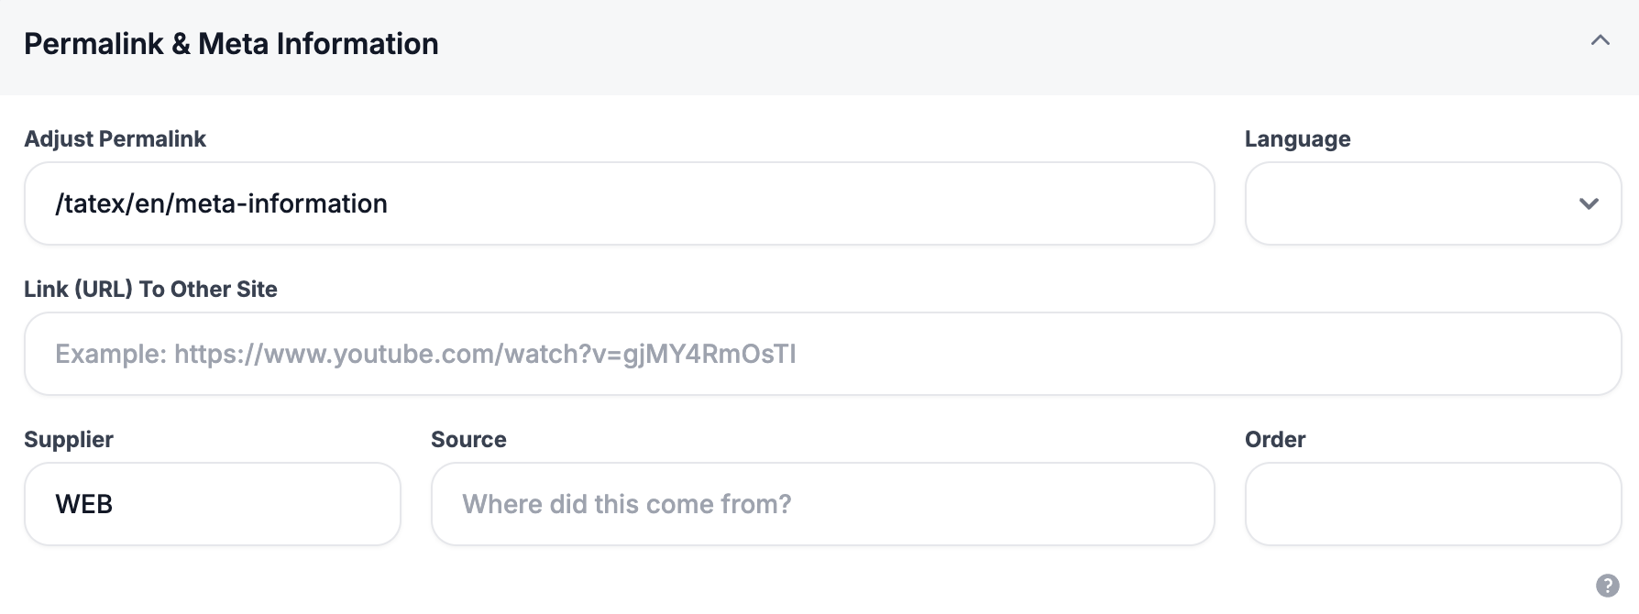Click the 'Supplier' label
Image resolution: width=1639 pixels, height=614 pixels.
pyautogui.click(x=69, y=440)
